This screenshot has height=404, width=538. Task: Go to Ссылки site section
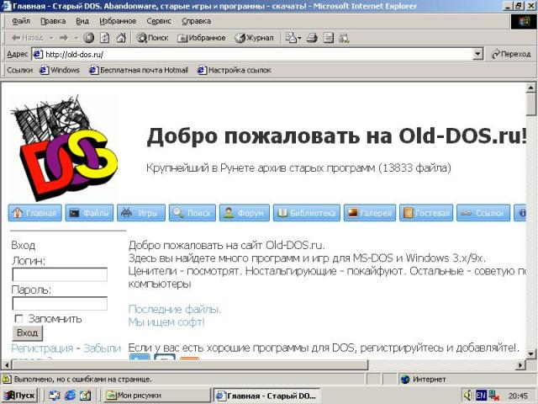click(483, 213)
